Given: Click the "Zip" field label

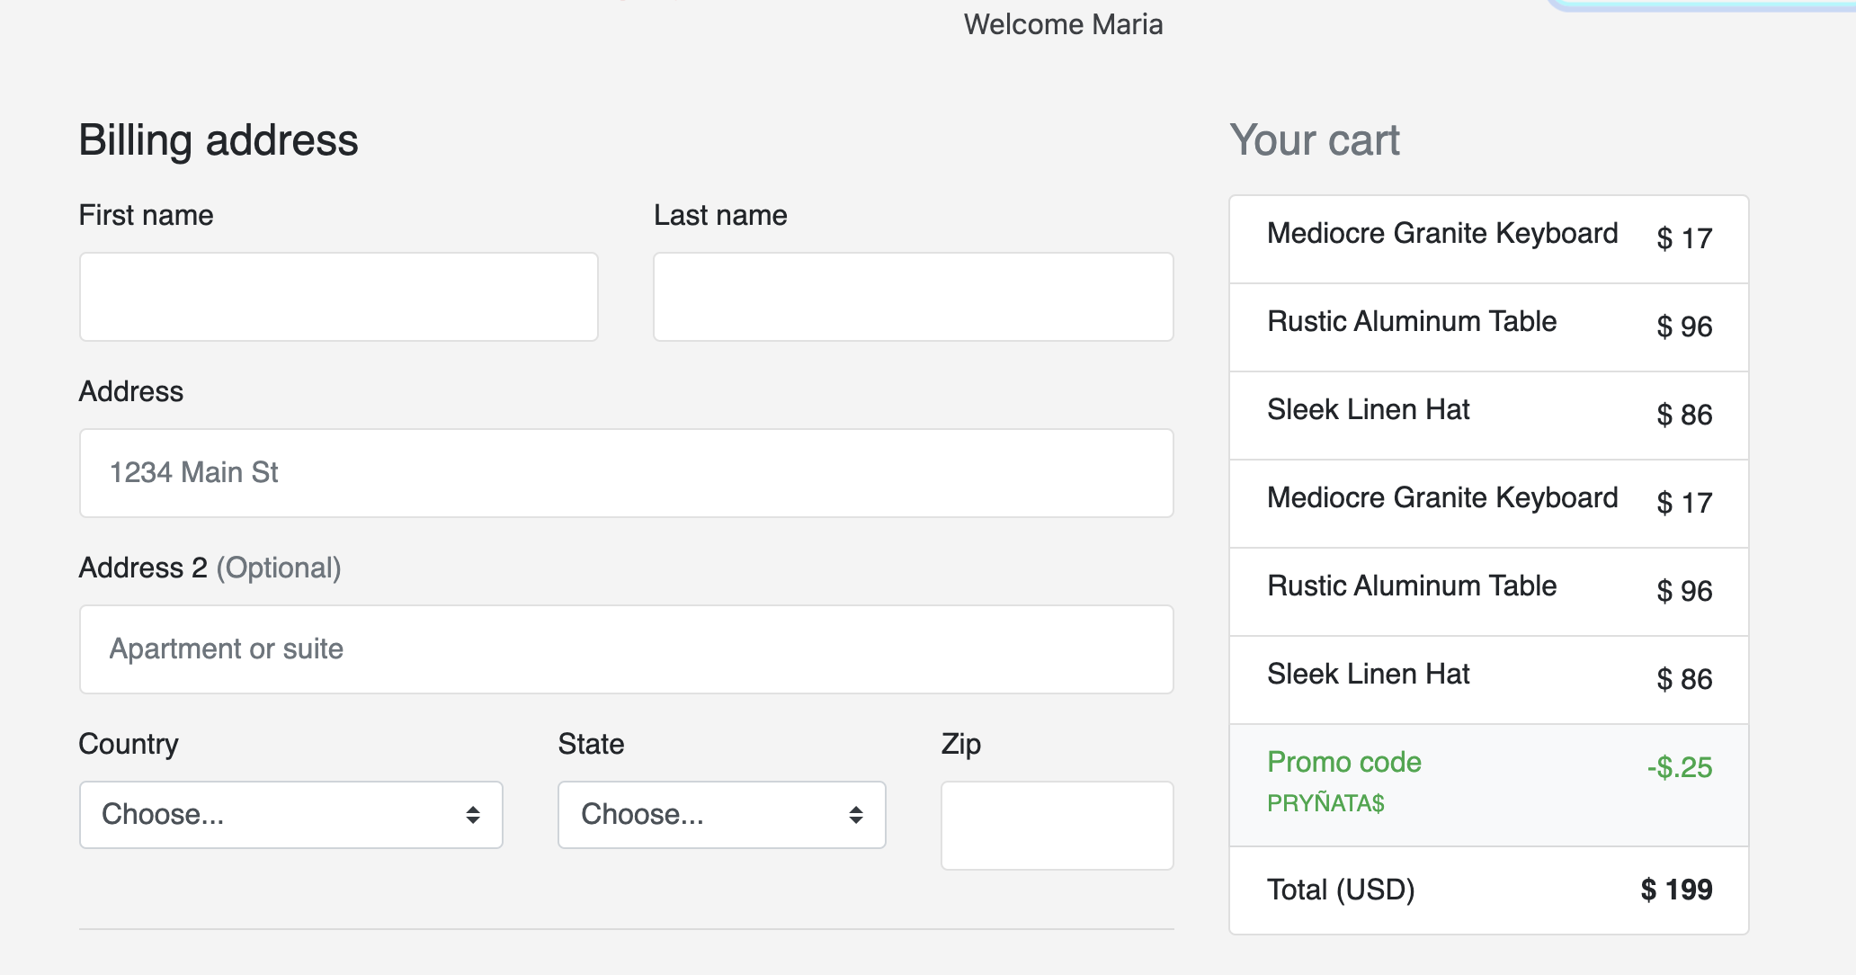Looking at the screenshot, I should coord(960,745).
